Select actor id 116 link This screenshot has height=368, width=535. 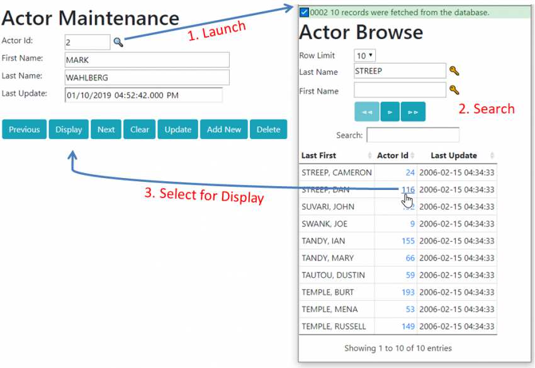click(407, 189)
